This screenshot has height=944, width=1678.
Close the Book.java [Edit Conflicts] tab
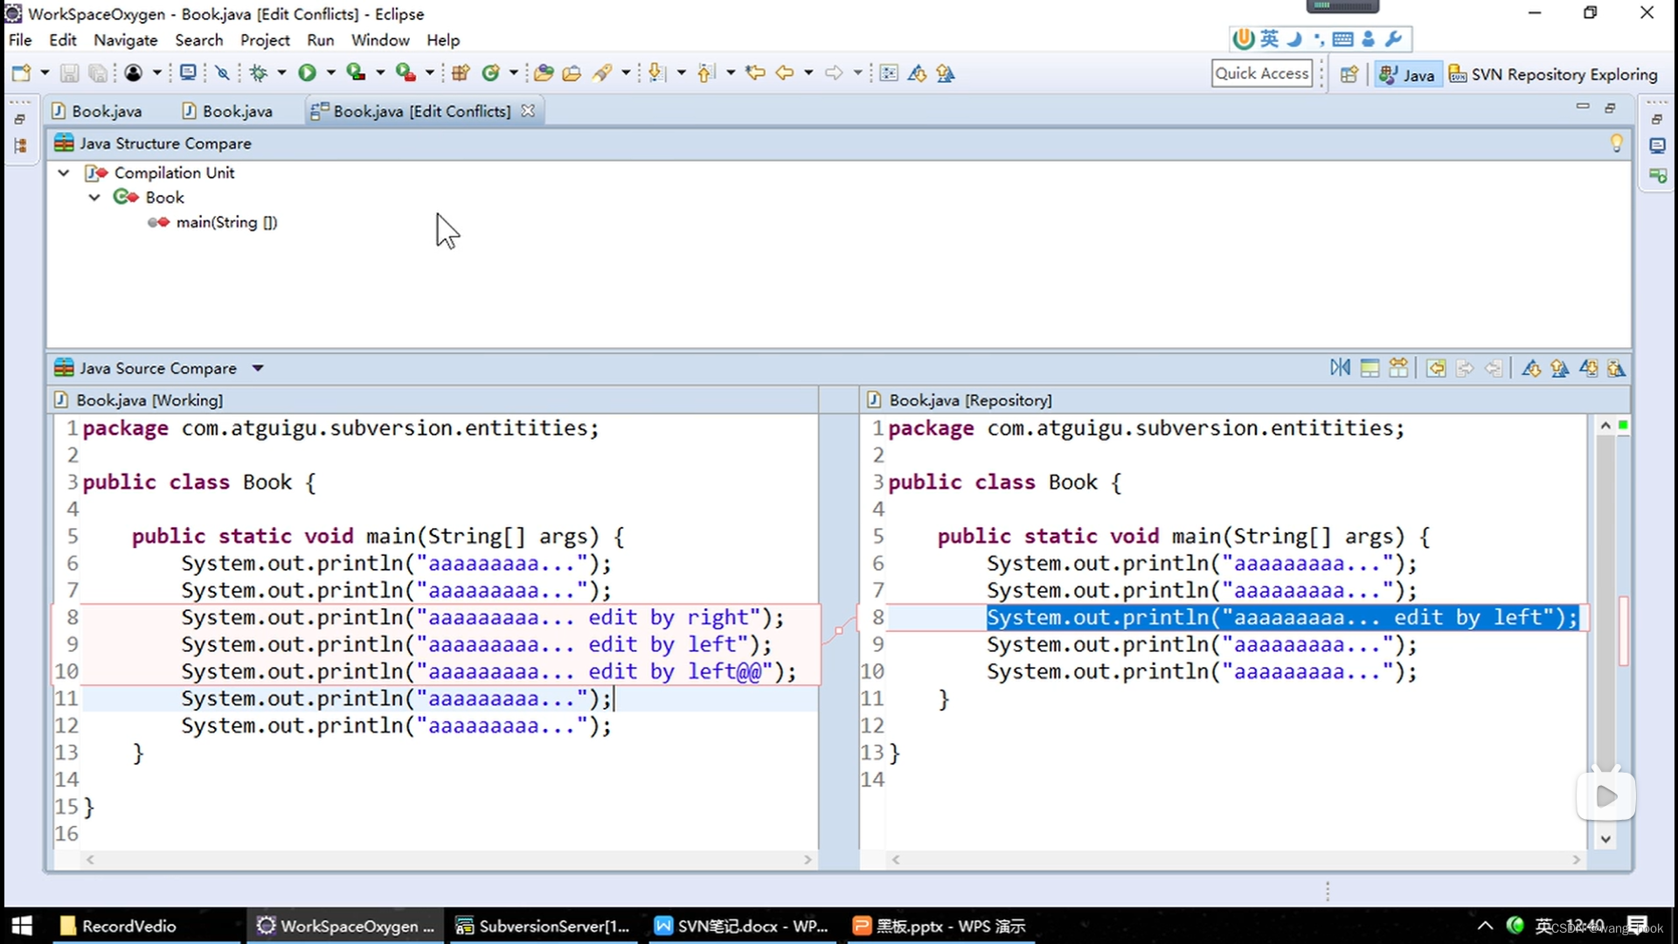[528, 111]
